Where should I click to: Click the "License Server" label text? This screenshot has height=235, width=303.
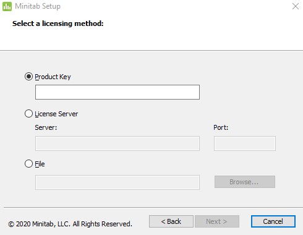pyautogui.click(x=56, y=114)
